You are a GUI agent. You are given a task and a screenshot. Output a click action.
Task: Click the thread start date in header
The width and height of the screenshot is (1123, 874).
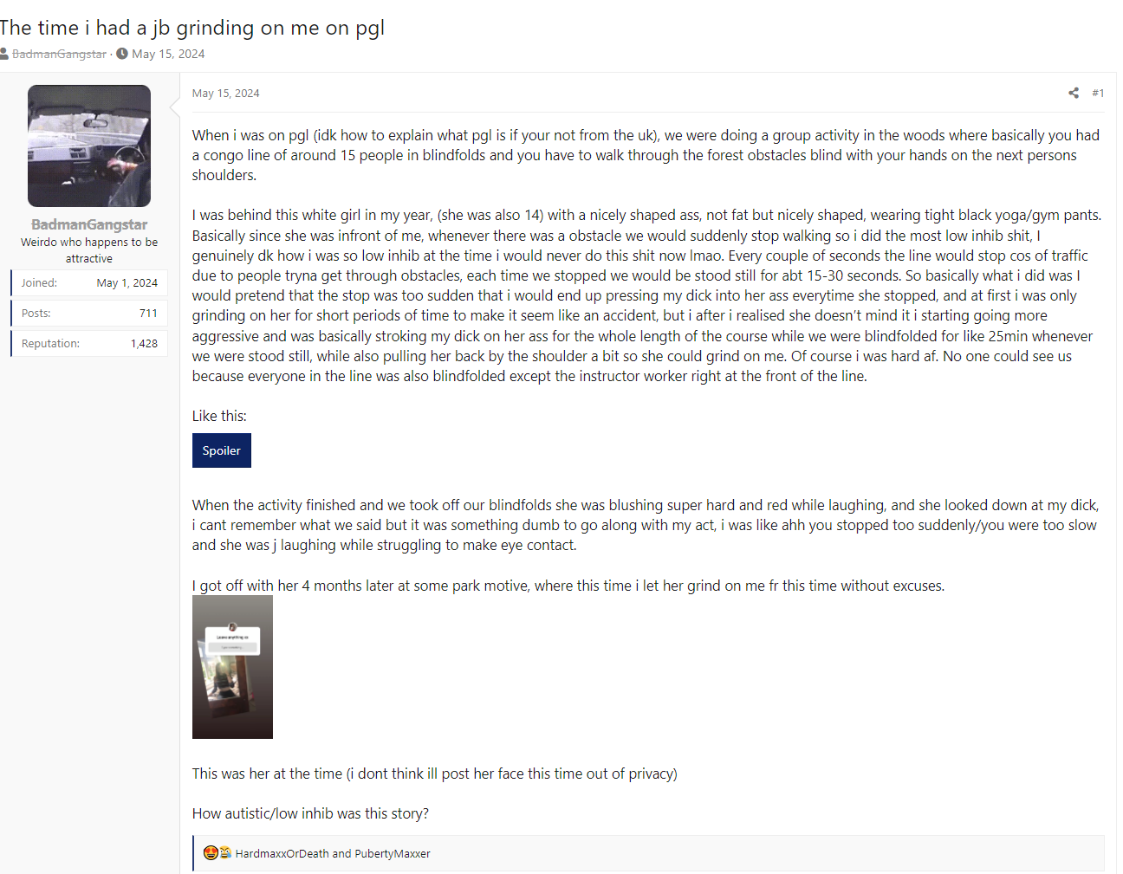coord(168,54)
